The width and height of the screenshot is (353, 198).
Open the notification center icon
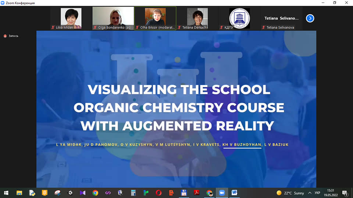click(x=345, y=193)
